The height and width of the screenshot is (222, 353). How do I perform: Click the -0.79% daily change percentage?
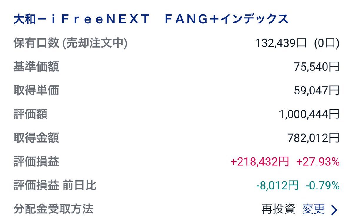point(322,186)
